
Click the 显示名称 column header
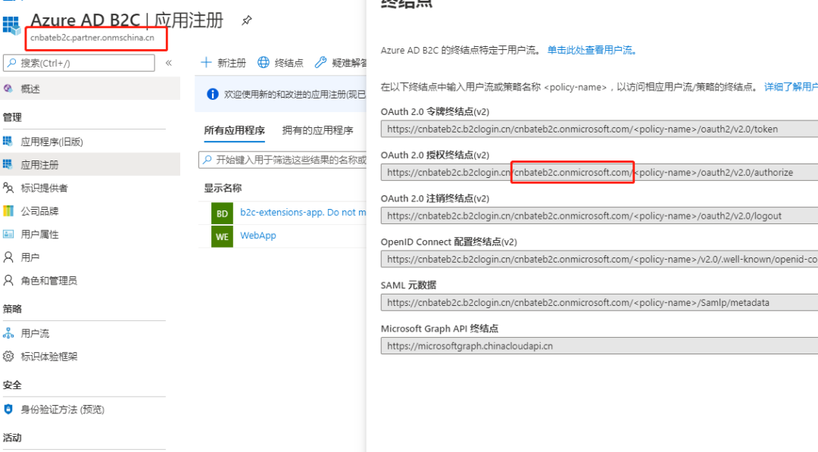click(223, 188)
